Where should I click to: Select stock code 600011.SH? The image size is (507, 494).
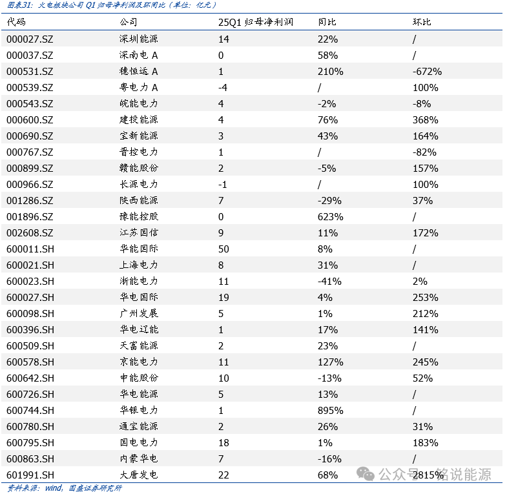(30, 249)
